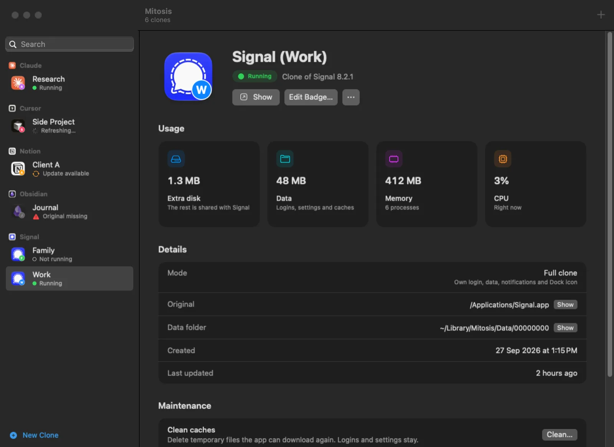Viewport: 614px width, 447px height.
Task: Focus the Search field
Action: 69,44
